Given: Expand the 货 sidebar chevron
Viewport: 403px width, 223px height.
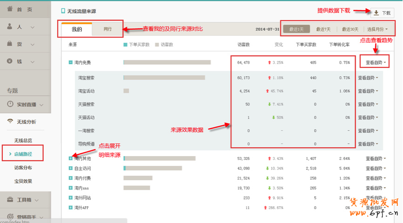Looking at the screenshot, I should (33, 45).
